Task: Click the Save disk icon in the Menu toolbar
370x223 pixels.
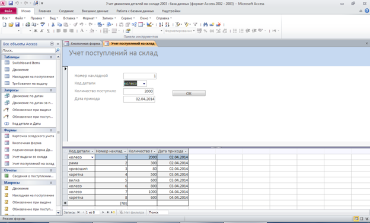Action: pos(17,24)
